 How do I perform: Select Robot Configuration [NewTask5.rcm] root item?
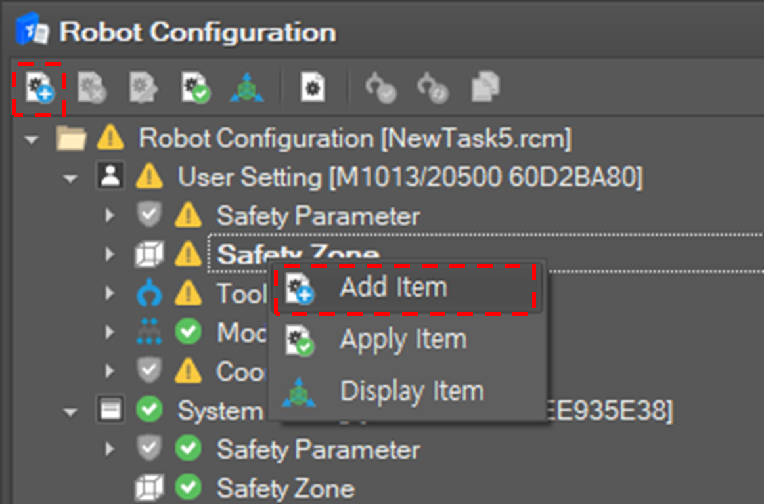click(355, 138)
